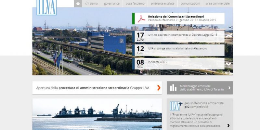Click the bar chart emissions monitoring icon

pos(173,88)
